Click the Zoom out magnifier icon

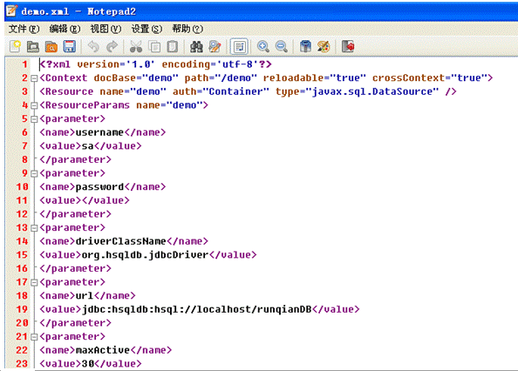point(281,46)
